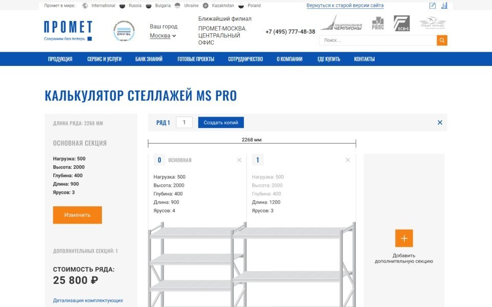The height and width of the screenshot is (307, 492).
Task: Click the РЯД 1 copies number field
Action: coord(184,122)
